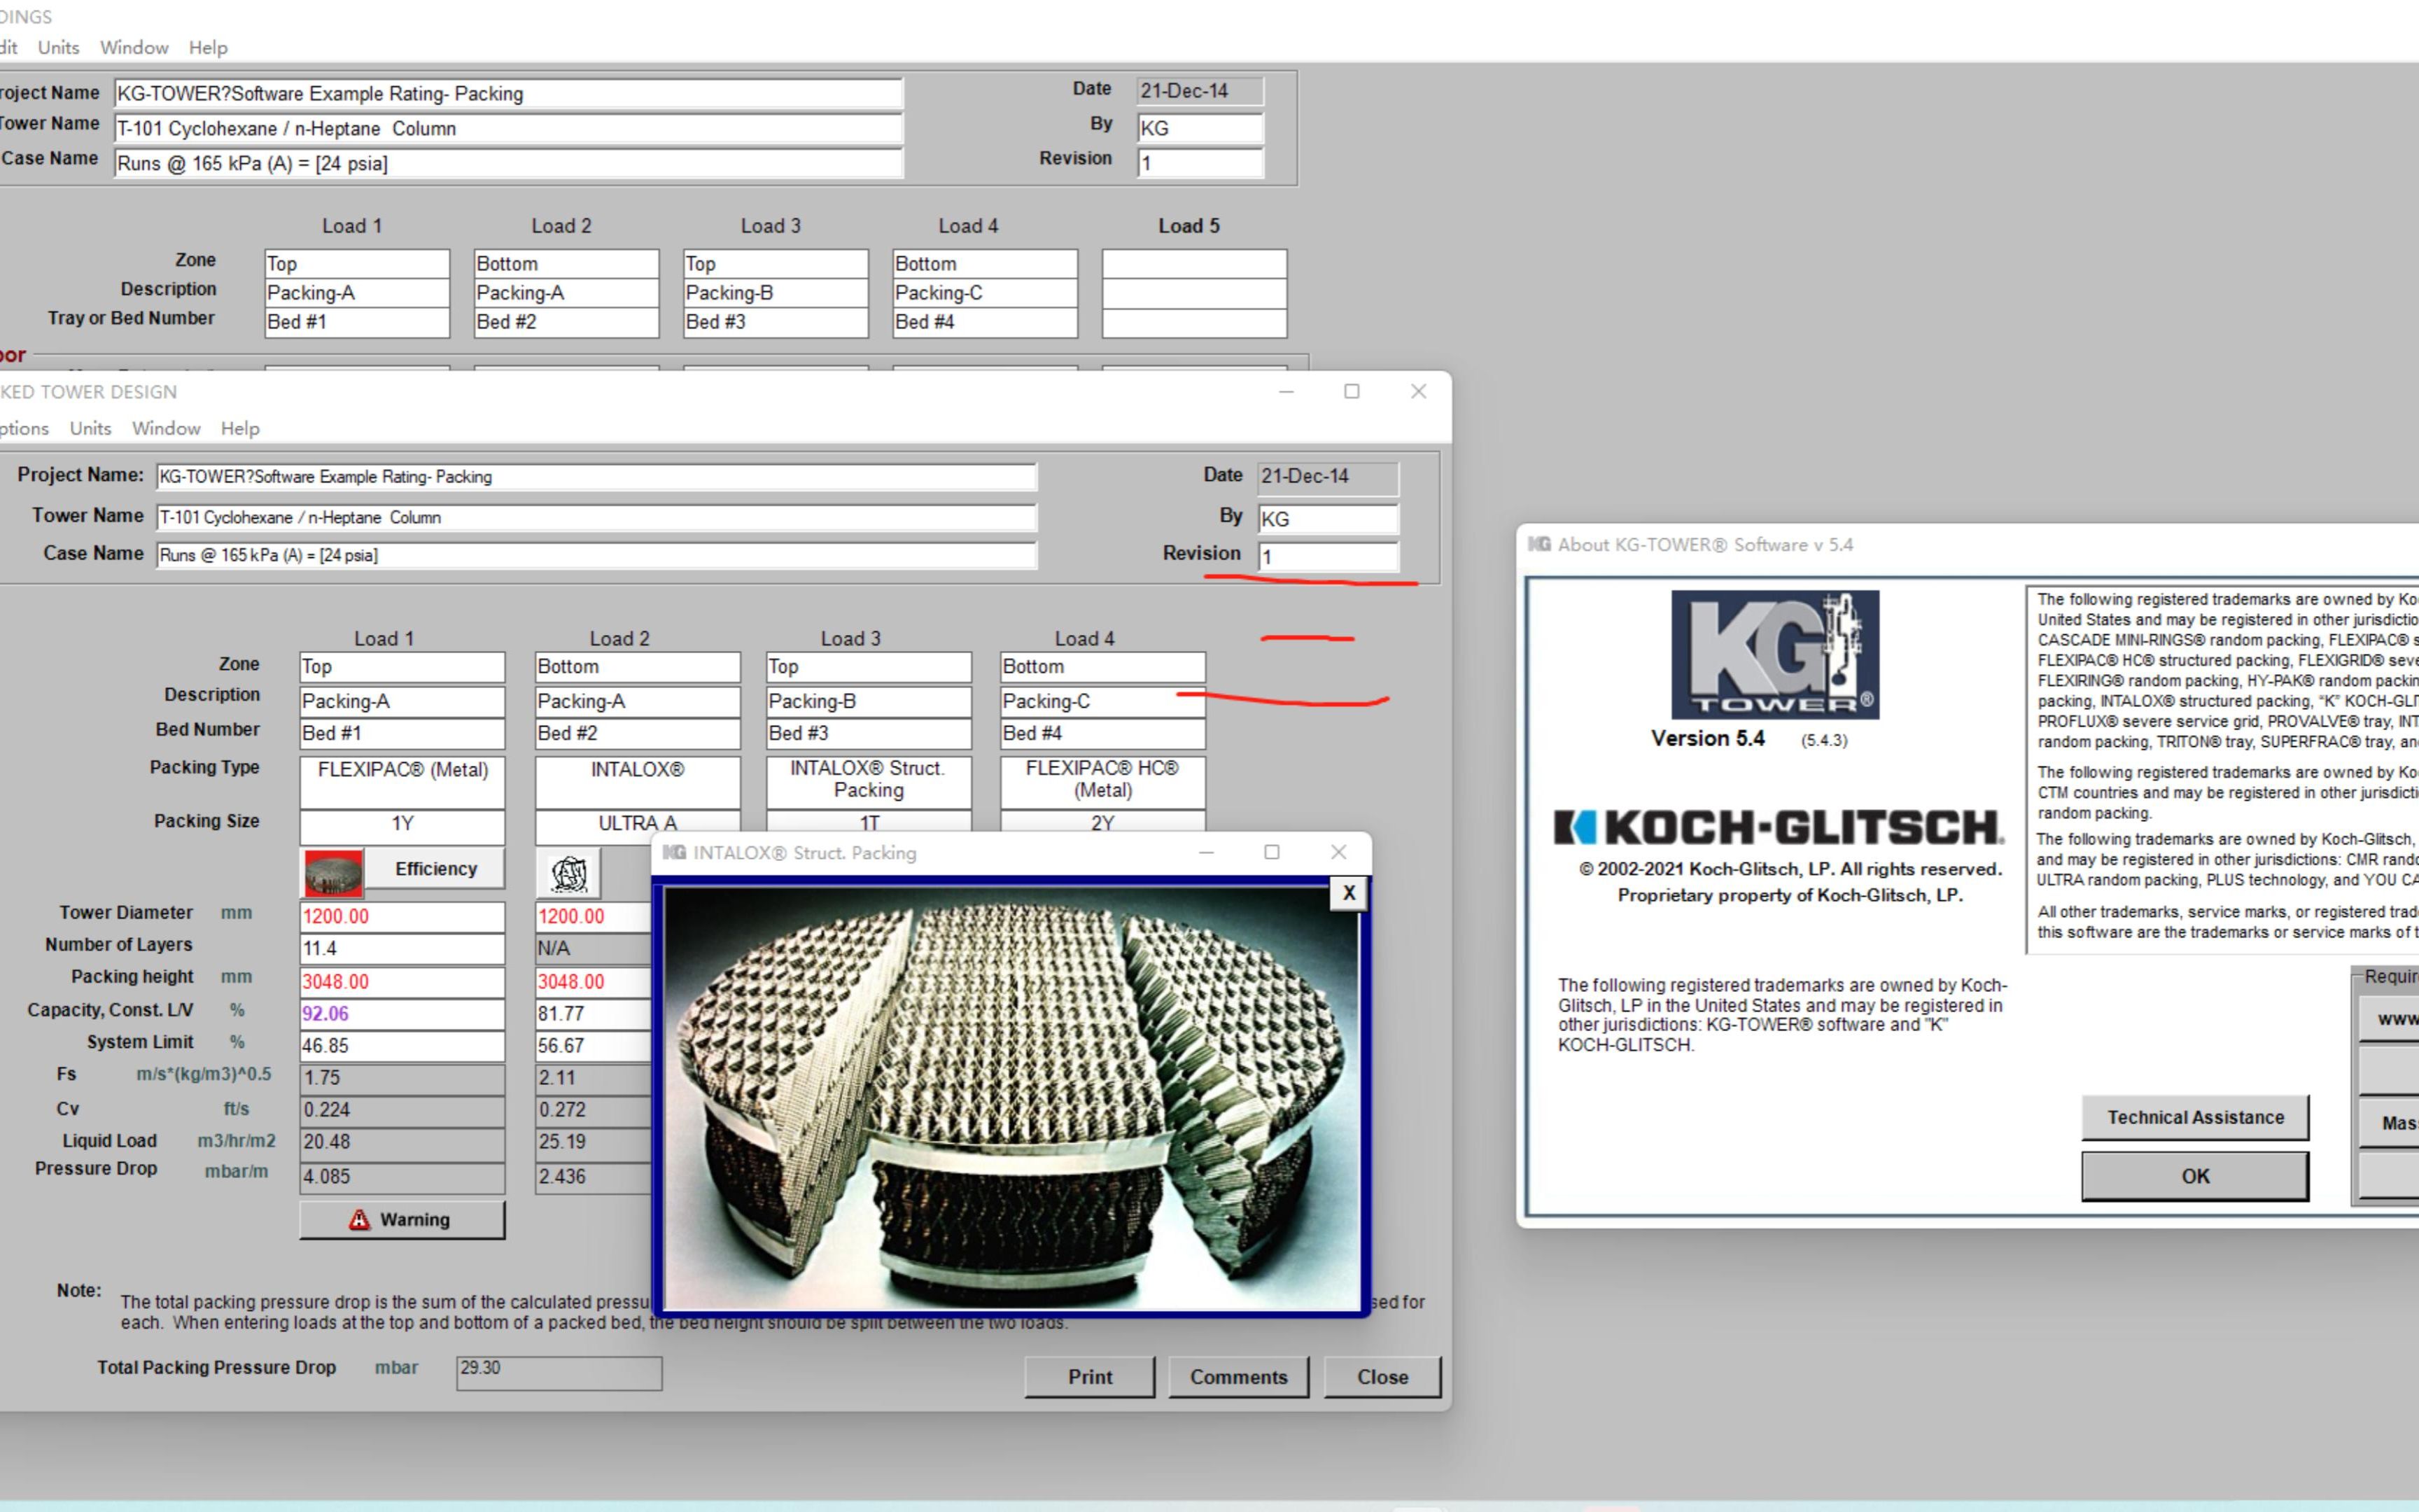Viewport: 2419px width, 1512px height.
Task: Click the Close button in Packed Tower Design
Action: (1382, 1376)
